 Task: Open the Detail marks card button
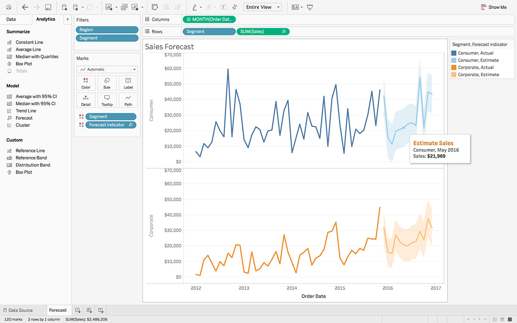(86, 100)
